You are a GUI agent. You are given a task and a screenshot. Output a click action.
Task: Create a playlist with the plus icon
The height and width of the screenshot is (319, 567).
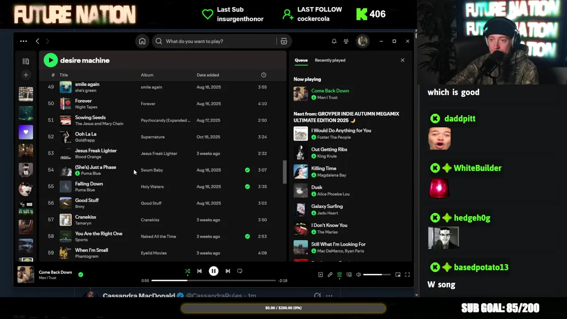[x=26, y=75]
